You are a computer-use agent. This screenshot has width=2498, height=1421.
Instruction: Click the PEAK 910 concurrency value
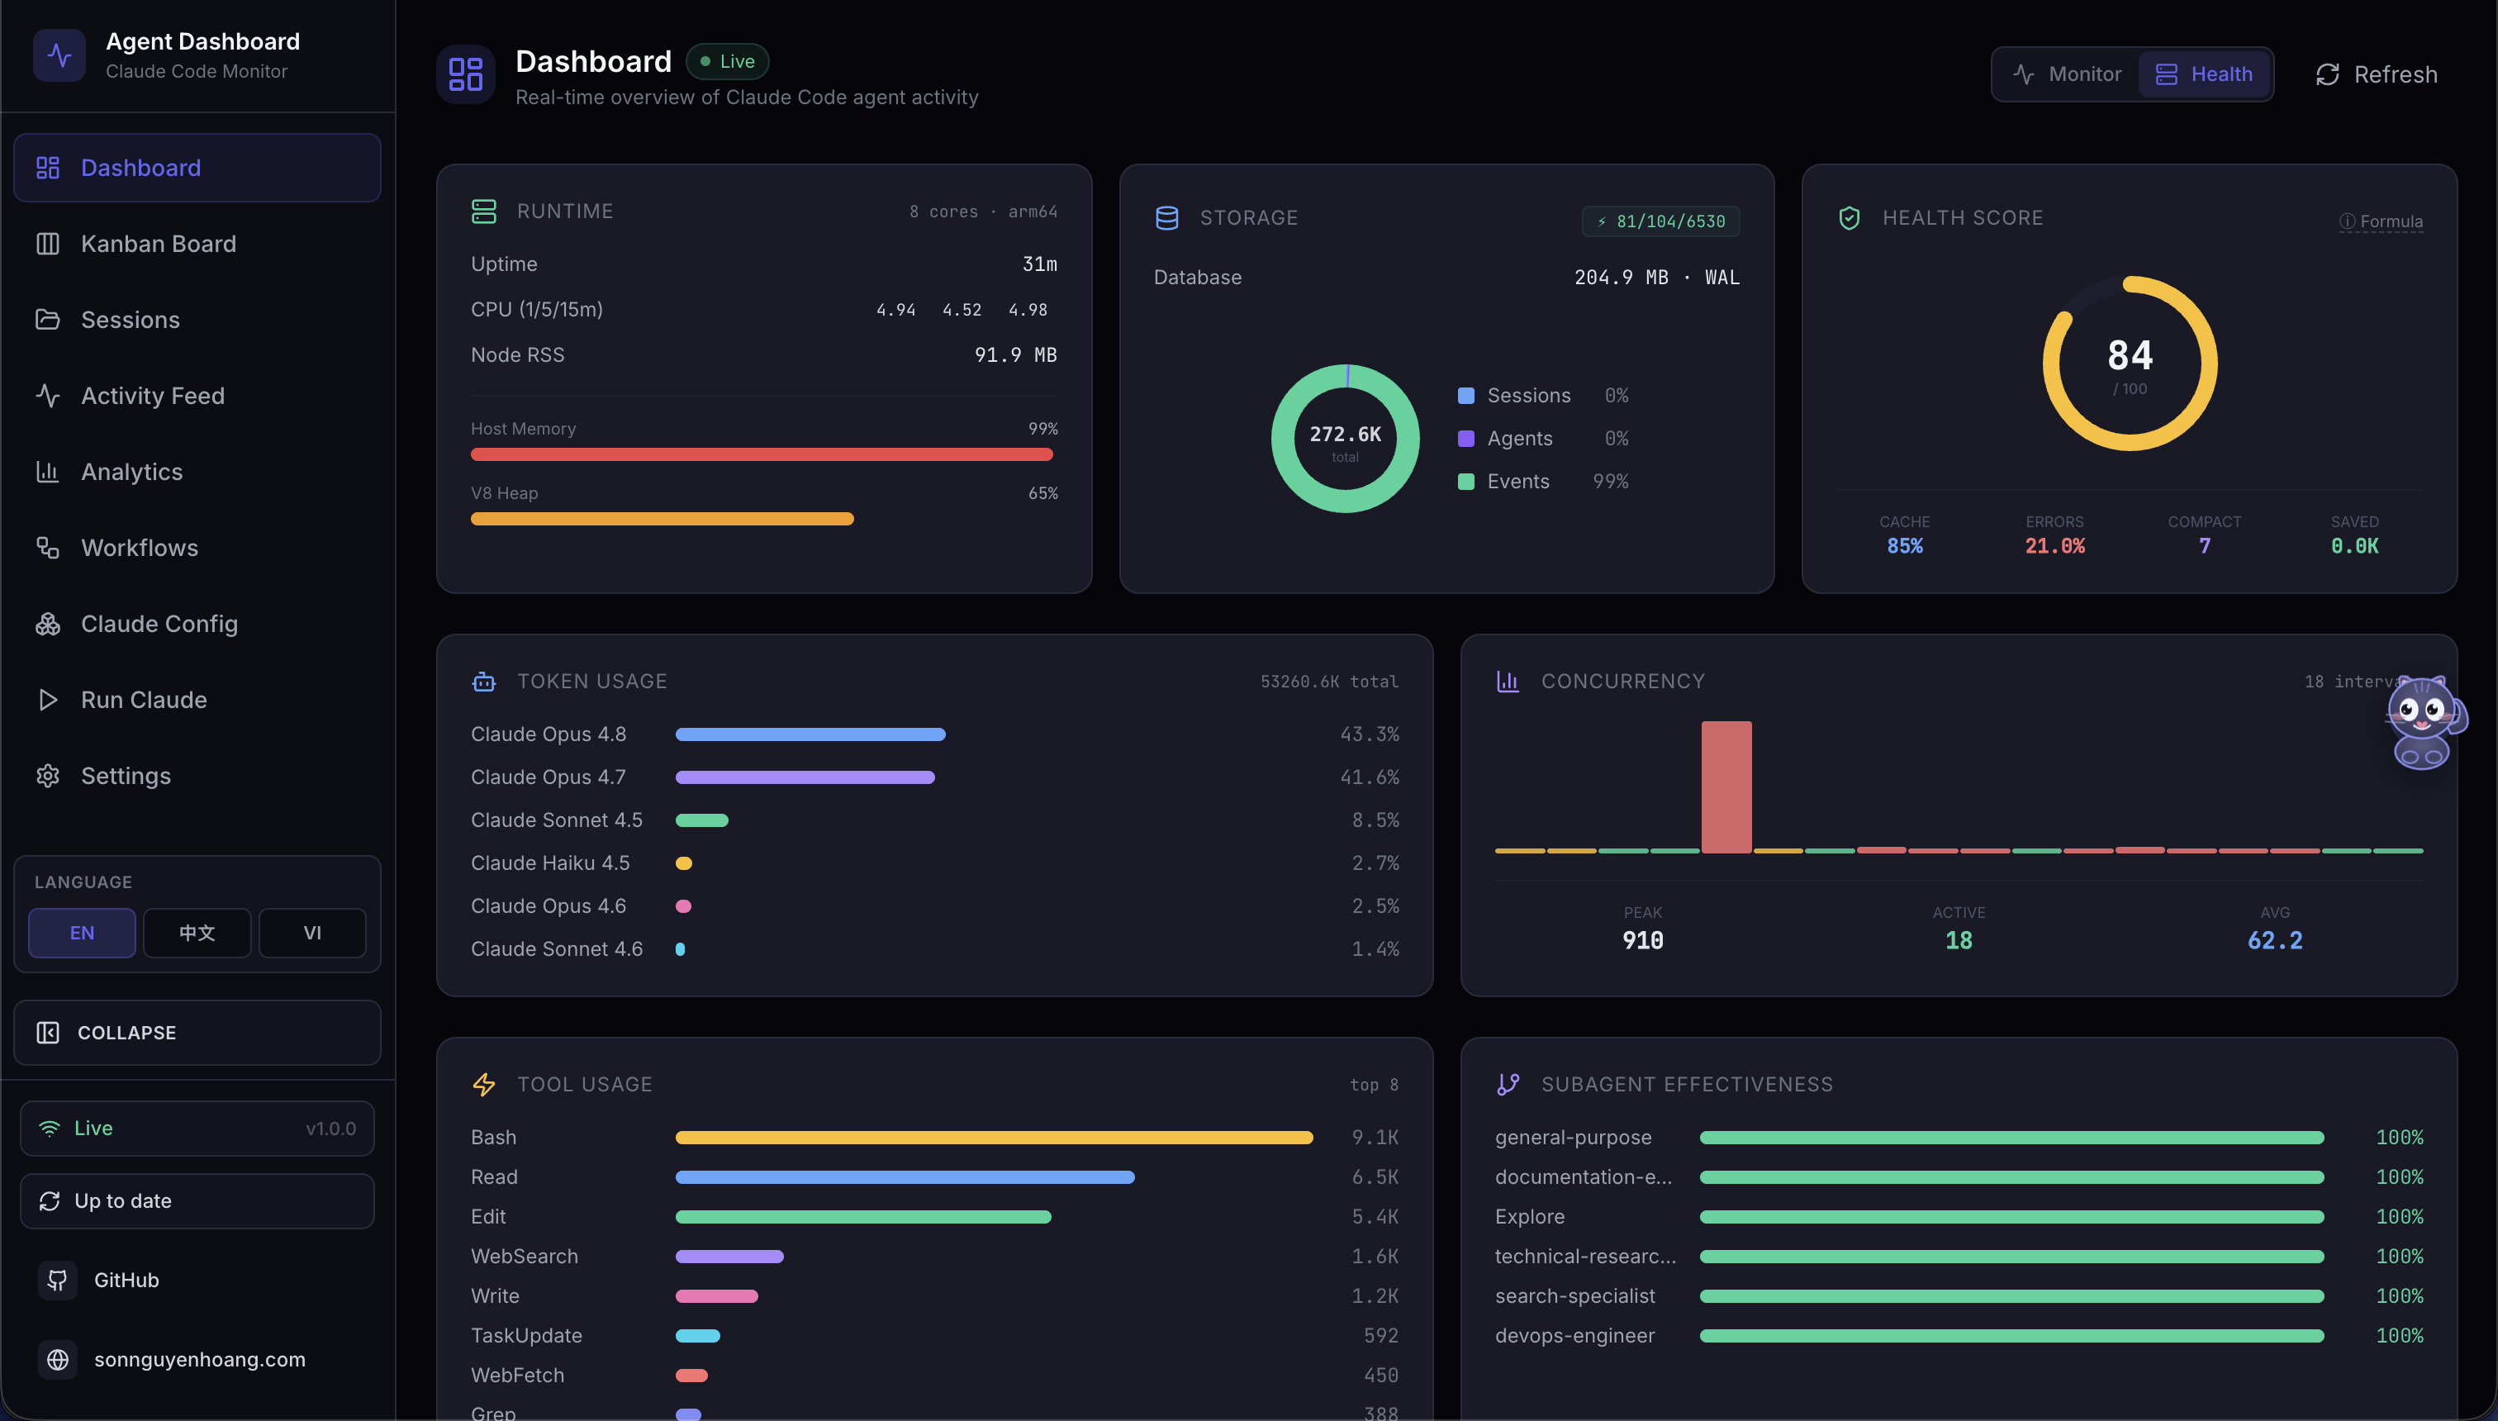(1642, 941)
